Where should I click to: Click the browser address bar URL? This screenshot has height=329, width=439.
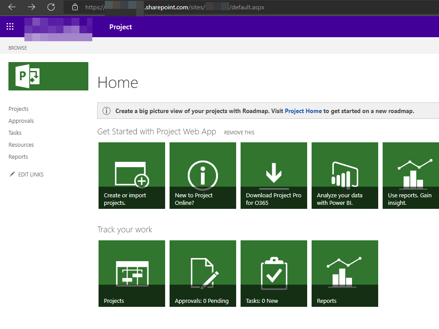coord(175,7)
